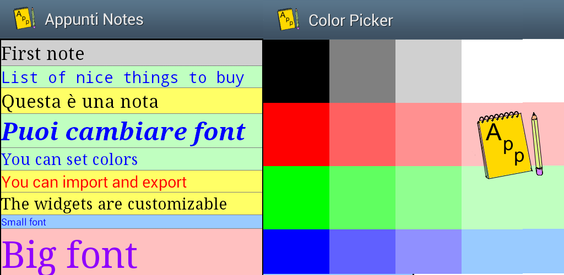Pick the white color swatch
Image resolution: width=564 pixels, height=275 pixels.
[x=513, y=71]
